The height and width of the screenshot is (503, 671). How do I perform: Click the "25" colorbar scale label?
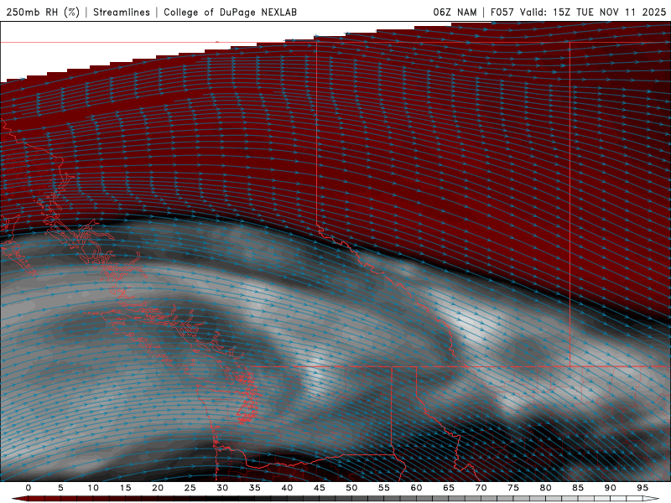tap(190, 488)
